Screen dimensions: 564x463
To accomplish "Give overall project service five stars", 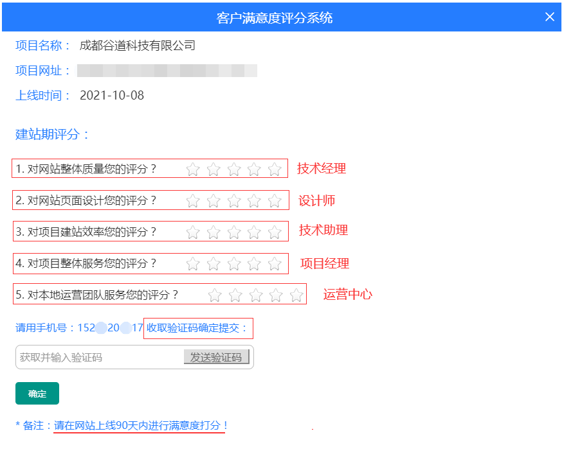I will point(275,264).
